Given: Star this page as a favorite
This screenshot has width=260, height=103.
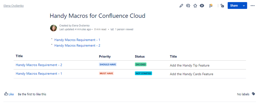Looking at the screenshot, I should tap(195, 6).
